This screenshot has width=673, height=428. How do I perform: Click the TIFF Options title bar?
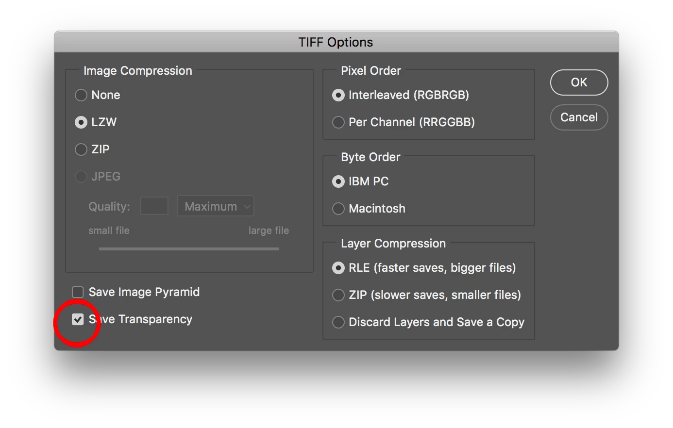coord(336,42)
